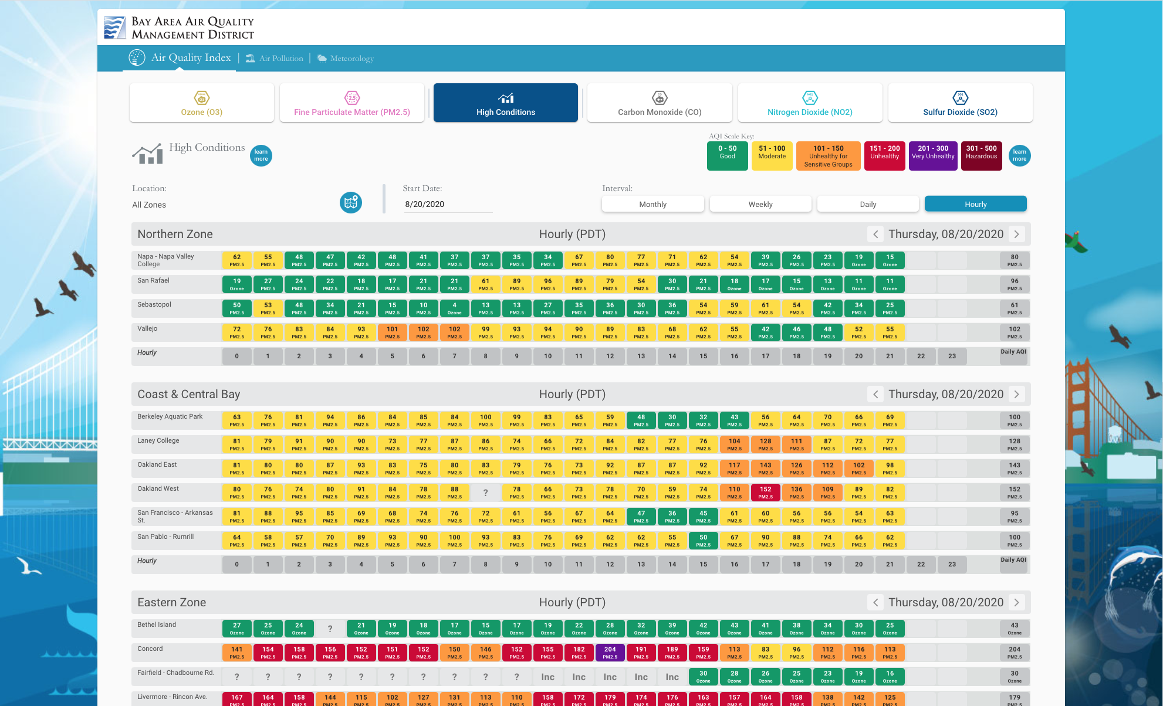Switch interval to Monthly
Viewport: 1163px width, 706px height.
coord(653,204)
